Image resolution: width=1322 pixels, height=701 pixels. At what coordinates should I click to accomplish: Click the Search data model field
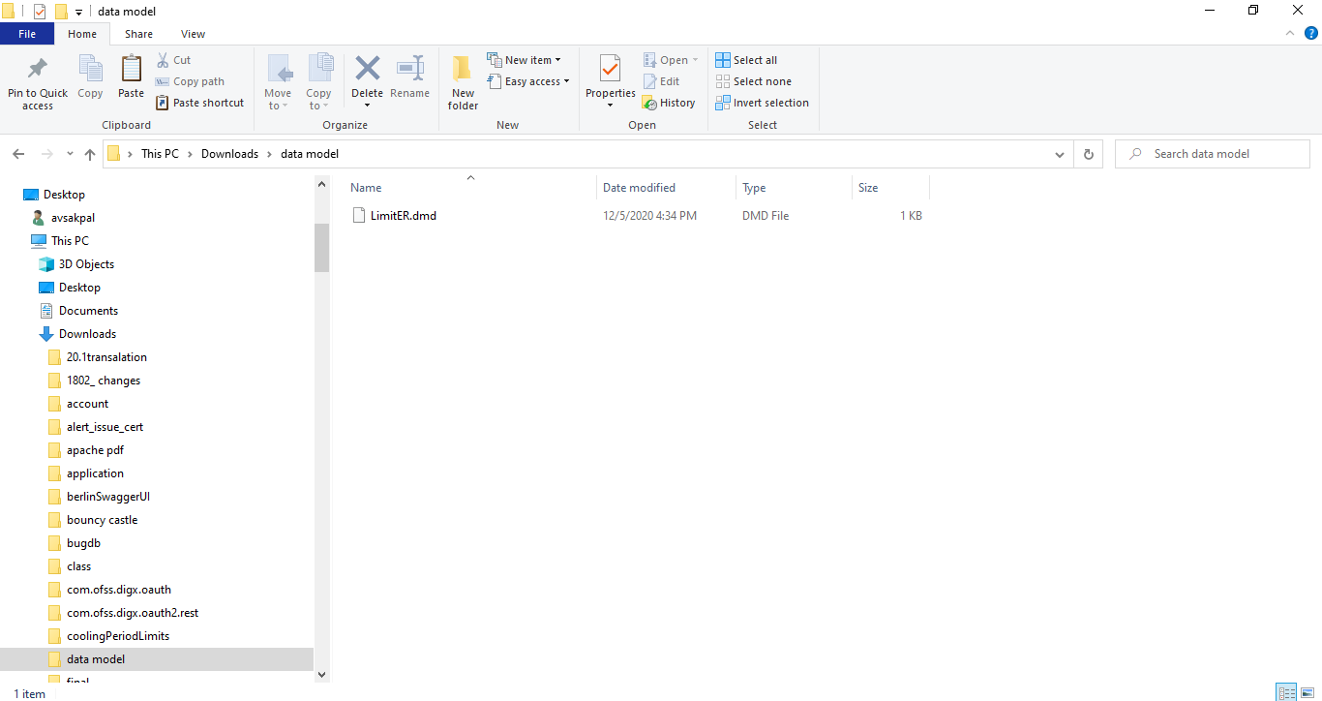pos(1212,154)
